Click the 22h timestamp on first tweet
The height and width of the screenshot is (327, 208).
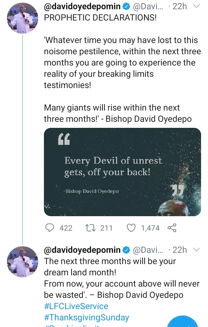(x=179, y=6)
